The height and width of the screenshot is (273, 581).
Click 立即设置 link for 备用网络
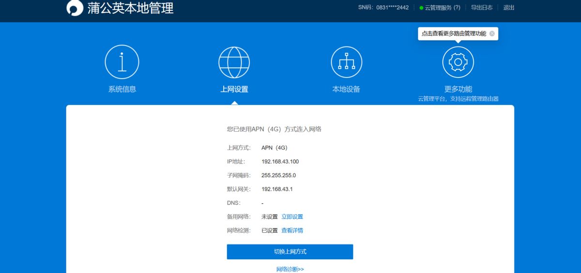(292, 217)
